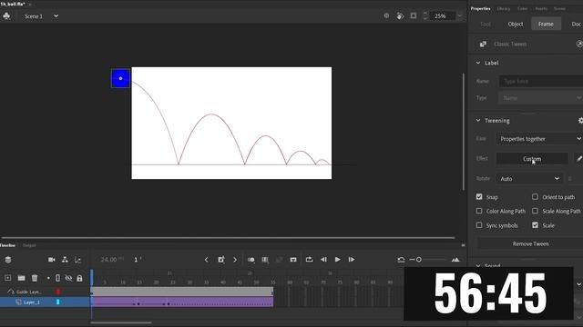Insert a keyframe with the keyframe button
Viewport: 583px width, 327px height.
click(x=221, y=260)
